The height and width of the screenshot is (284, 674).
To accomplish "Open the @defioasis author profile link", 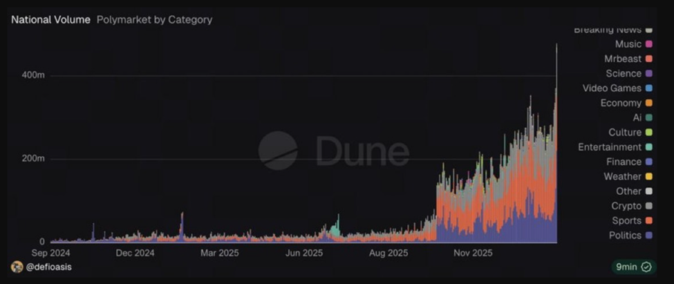I will click(49, 267).
